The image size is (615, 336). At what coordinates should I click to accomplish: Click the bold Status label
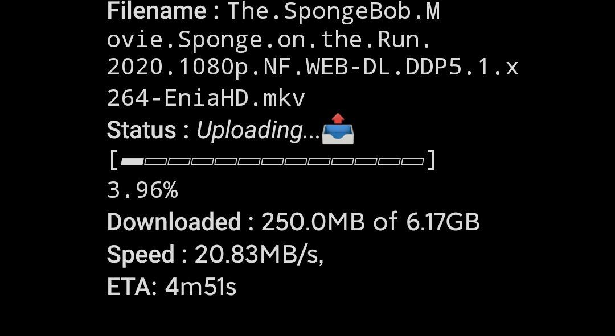pos(142,130)
